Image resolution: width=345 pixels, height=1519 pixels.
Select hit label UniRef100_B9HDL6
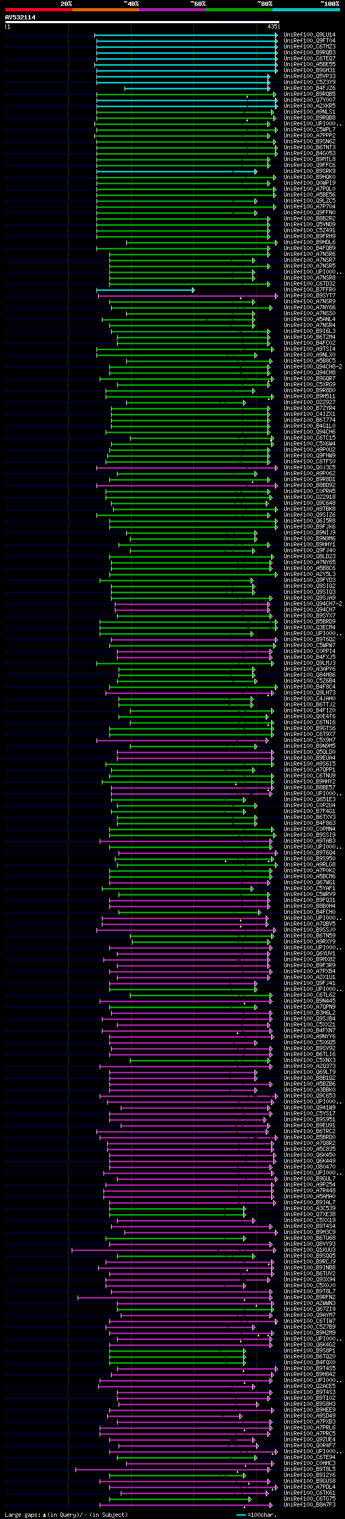[309, 242]
